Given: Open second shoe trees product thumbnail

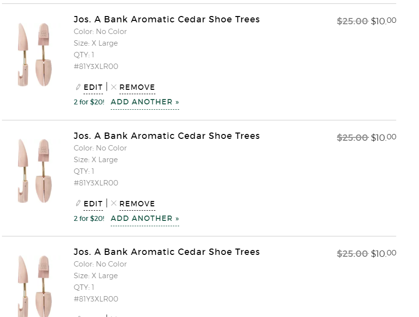Looking at the screenshot, I should [x=35, y=171].
